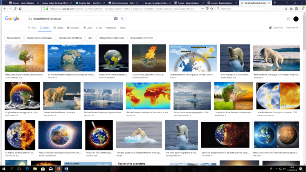Open the Google apps grid
306x172 pixels.
point(288,19)
